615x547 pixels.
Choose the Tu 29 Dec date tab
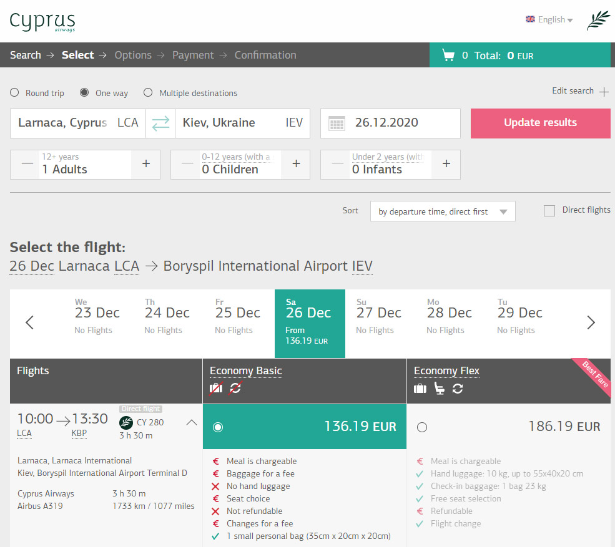pyautogui.click(x=520, y=324)
